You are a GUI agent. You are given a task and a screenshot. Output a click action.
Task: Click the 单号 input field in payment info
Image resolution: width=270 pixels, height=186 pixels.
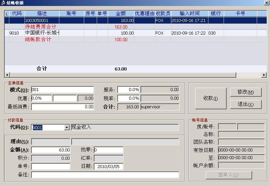pyautogui.click(x=51, y=167)
